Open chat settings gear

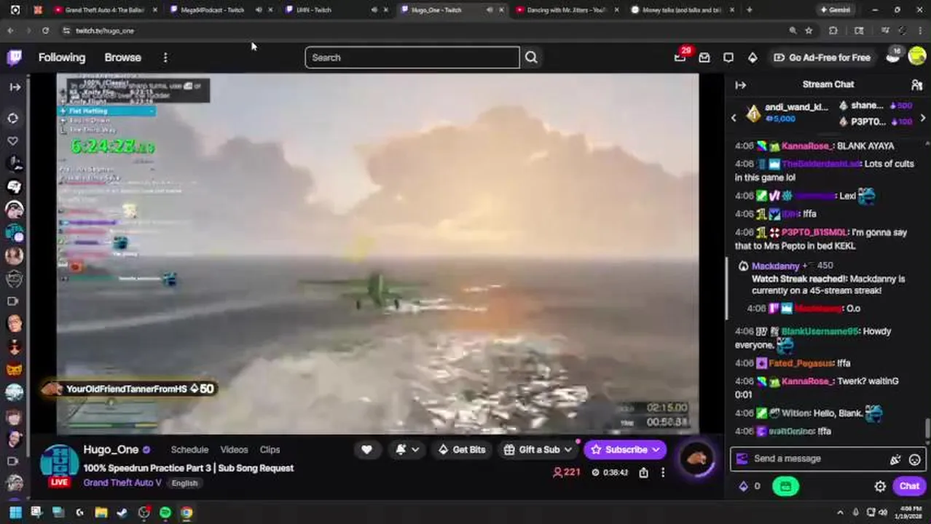[880, 486]
